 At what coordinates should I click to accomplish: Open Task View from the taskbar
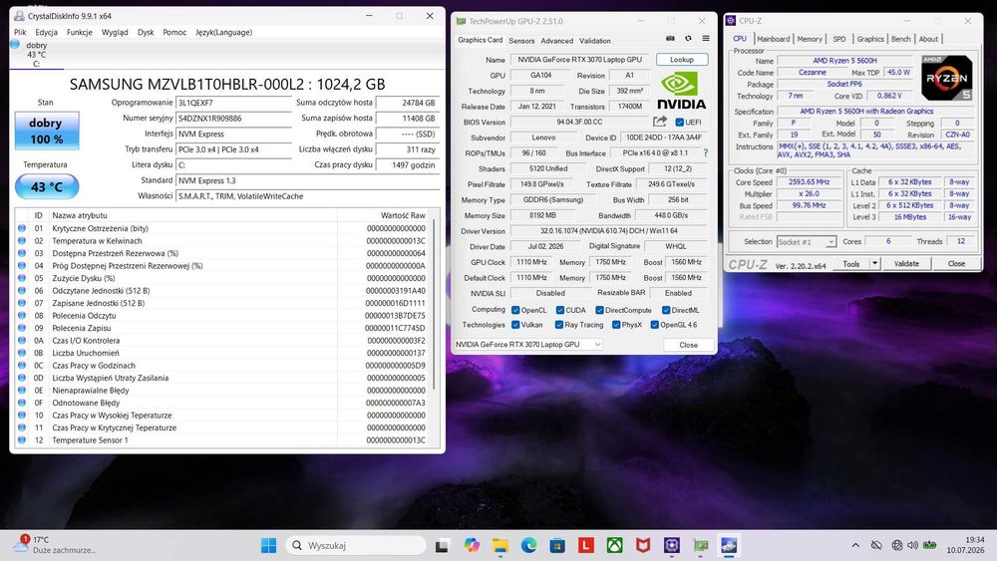tap(443, 545)
